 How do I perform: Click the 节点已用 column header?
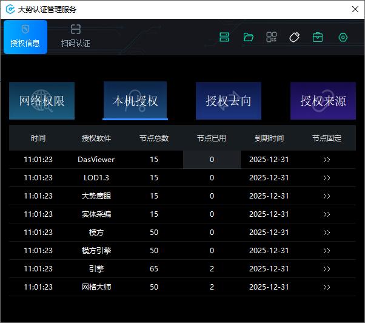point(212,138)
